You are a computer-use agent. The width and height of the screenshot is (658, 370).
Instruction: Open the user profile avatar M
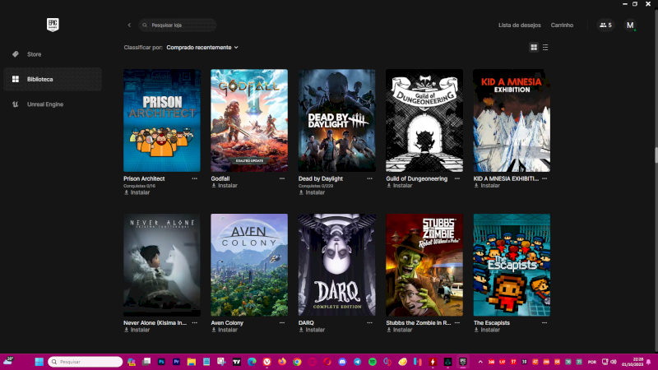tap(630, 25)
